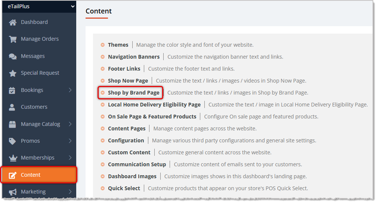The width and height of the screenshot is (377, 204).
Task: Click text 'Customize general content across the website.'
Action: 215,152
